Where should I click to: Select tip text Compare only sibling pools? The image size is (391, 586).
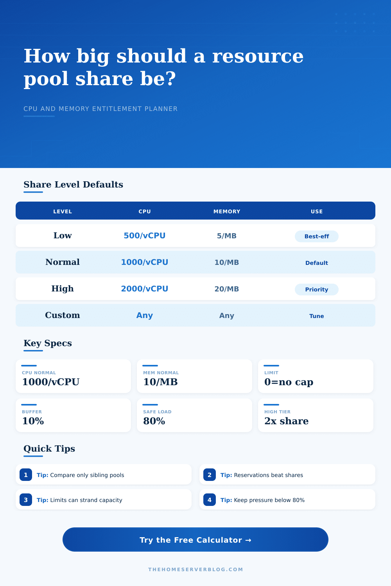87,475
